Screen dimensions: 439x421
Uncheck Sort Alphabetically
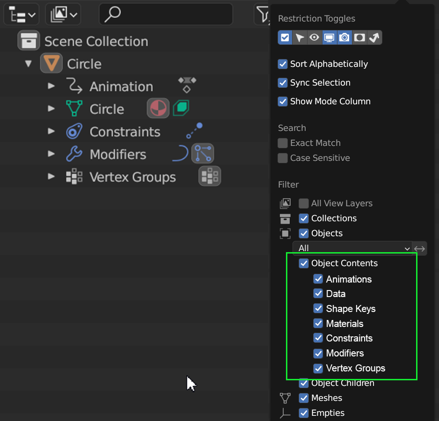point(283,64)
